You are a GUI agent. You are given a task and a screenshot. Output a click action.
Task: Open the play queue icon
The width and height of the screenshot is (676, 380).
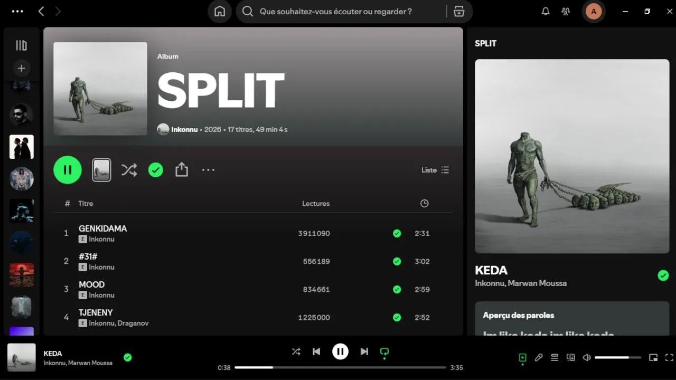pyautogui.click(x=555, y=357)
